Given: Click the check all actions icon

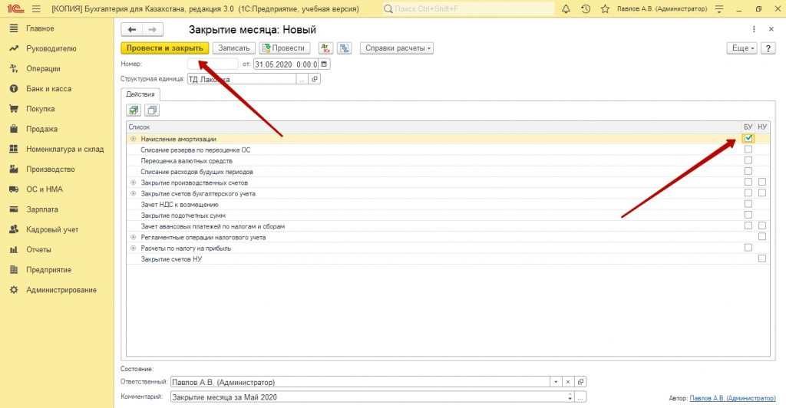Looking at the screenshot, I should [x=134, y=110].
